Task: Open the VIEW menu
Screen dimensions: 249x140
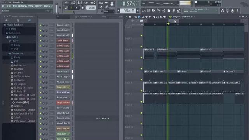Action: point(31,6)
